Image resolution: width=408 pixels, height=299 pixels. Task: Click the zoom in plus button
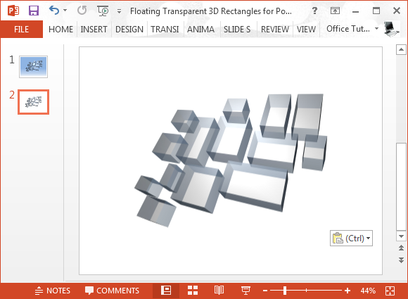[x=348, y=291]
